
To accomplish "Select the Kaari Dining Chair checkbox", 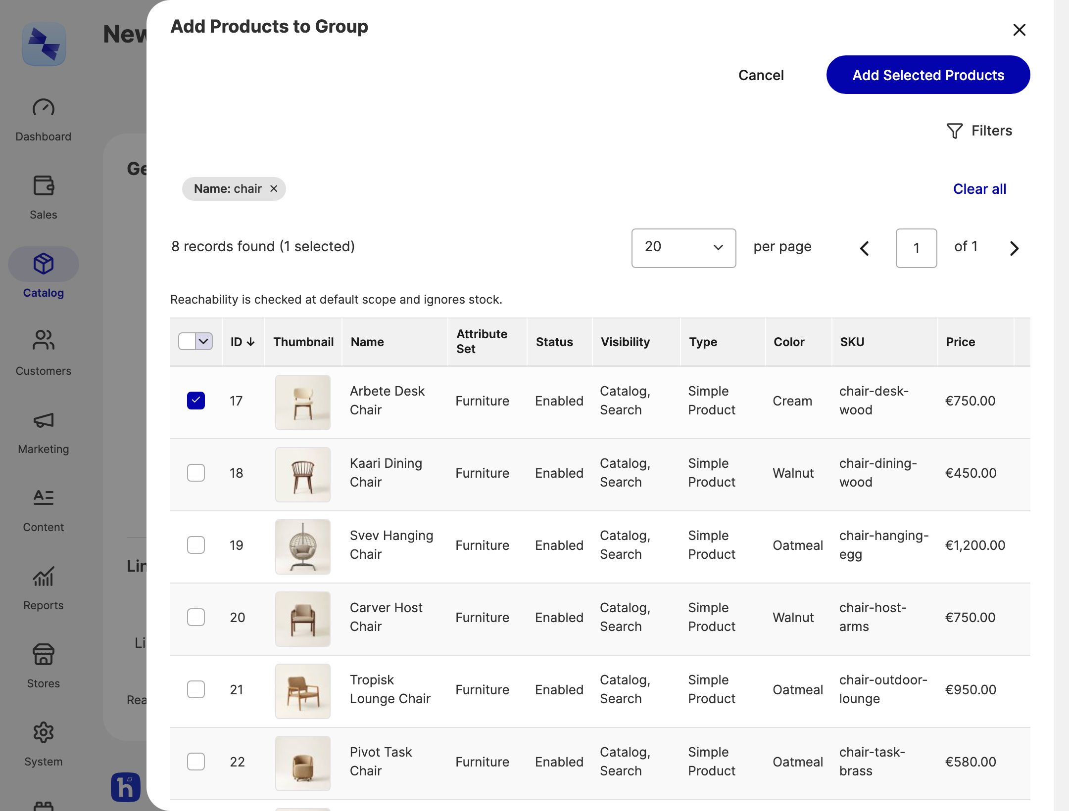I will [196, 472].
